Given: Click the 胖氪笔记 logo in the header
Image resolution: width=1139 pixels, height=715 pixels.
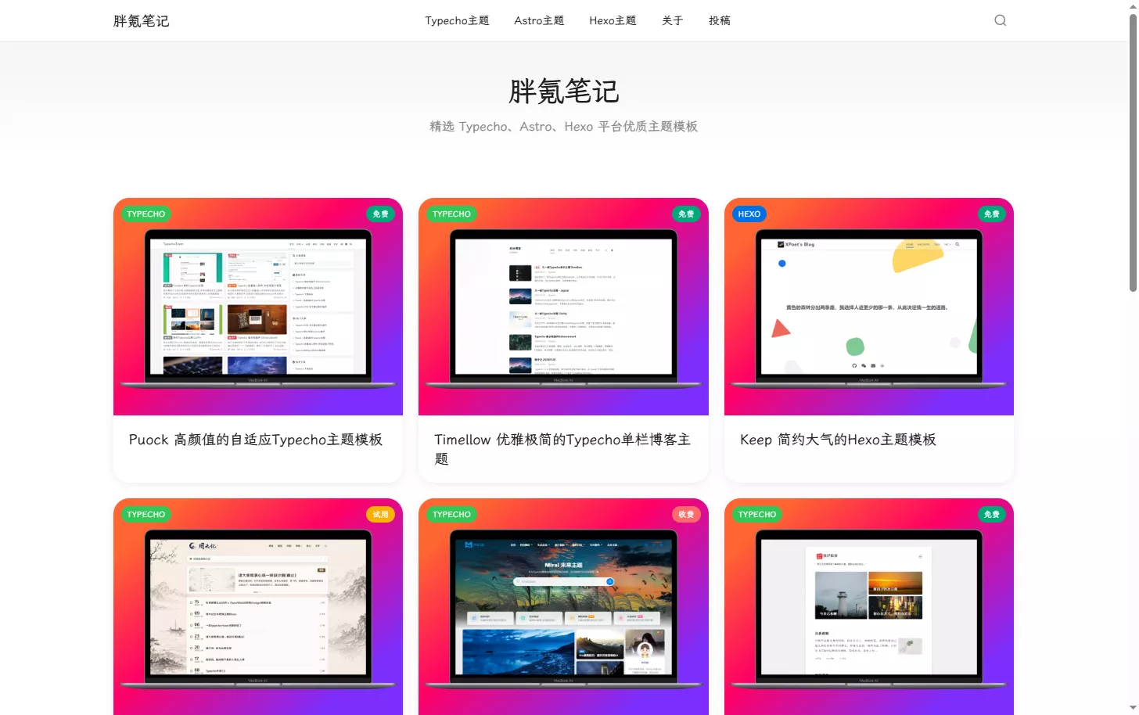Looking at the screenshot, I should pos(141,21).
